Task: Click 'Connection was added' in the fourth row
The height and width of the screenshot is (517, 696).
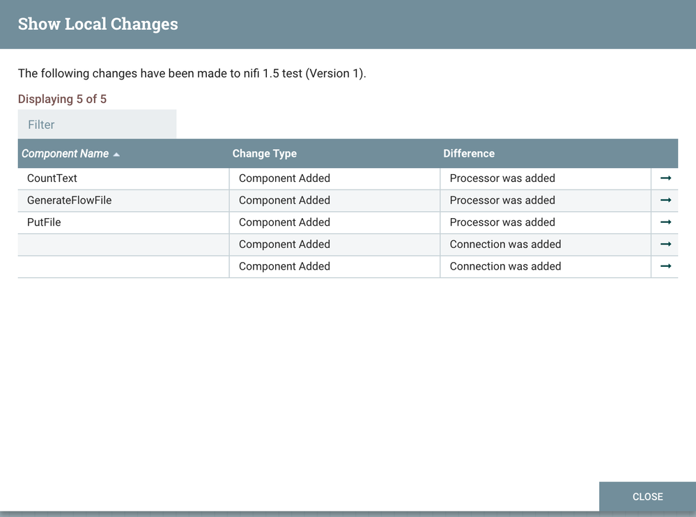Action: point(505,245)
